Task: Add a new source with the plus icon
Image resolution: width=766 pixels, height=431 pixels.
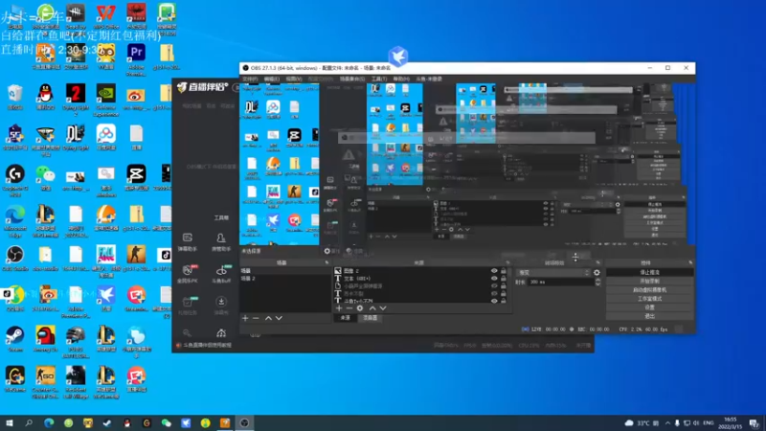Action: [339, 308]
